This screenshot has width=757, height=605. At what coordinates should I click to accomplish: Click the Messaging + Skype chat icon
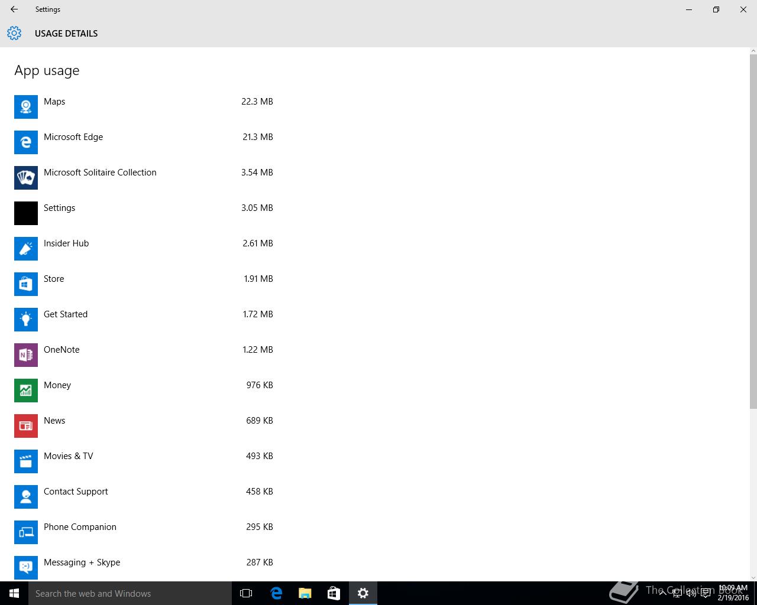[26, 568]
